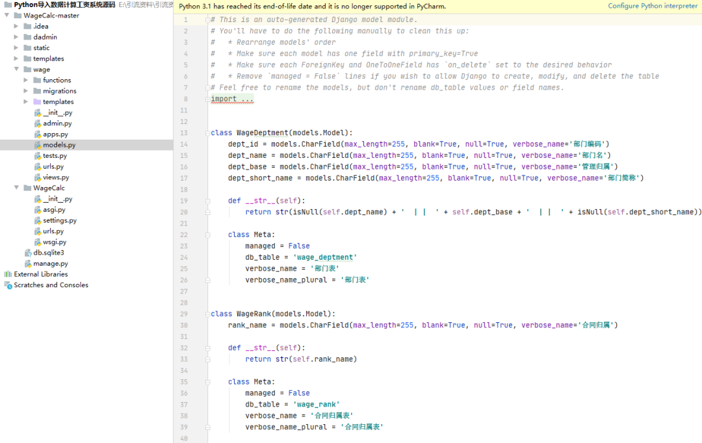Expand the .idea folder arrow
Image resolution: width=702 pixels, height=443 pixels.
tap(16, 26)
